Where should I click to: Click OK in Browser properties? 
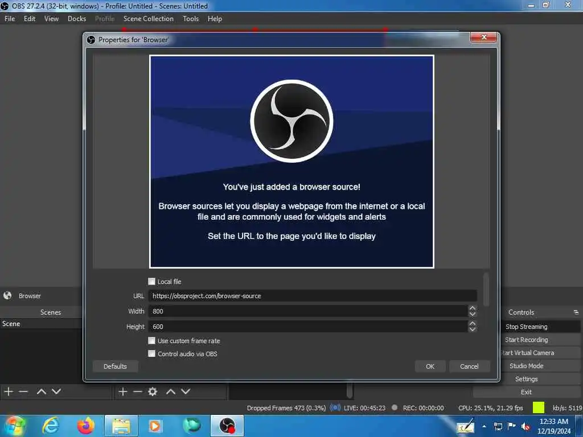[430, 366]
